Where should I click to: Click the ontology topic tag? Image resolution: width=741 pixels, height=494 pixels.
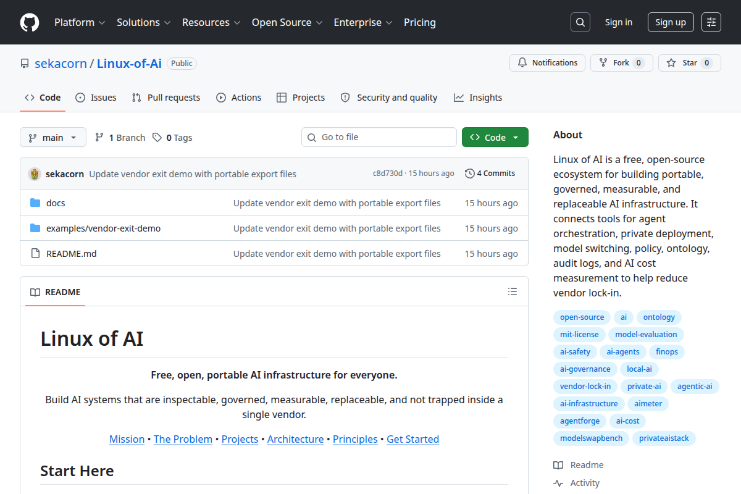(659, 317)
